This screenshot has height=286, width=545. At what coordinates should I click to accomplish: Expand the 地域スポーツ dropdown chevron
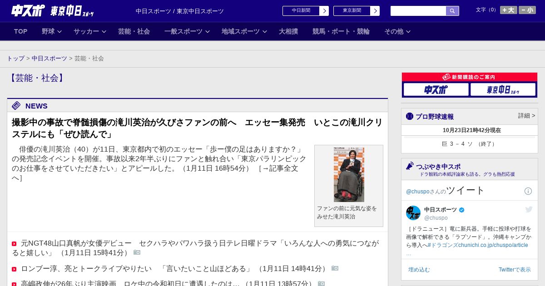(265, 32)
